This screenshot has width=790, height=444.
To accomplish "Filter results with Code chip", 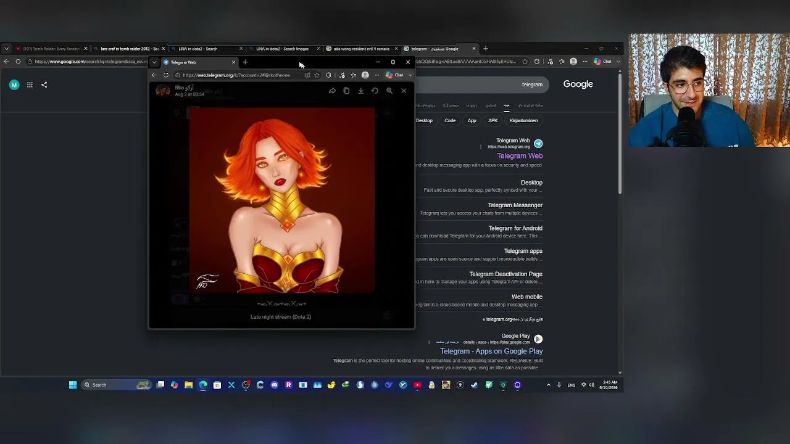I will (x=450, y=121).
